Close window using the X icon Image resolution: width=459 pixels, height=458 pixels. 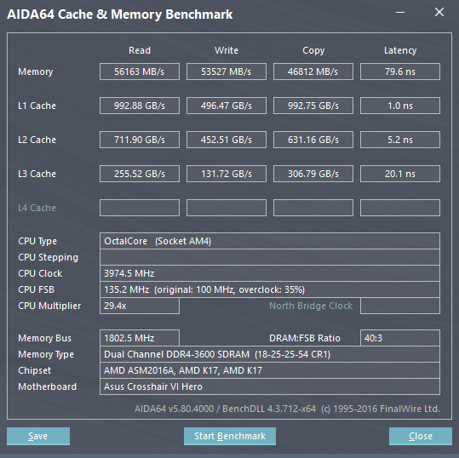pos(439,12)
